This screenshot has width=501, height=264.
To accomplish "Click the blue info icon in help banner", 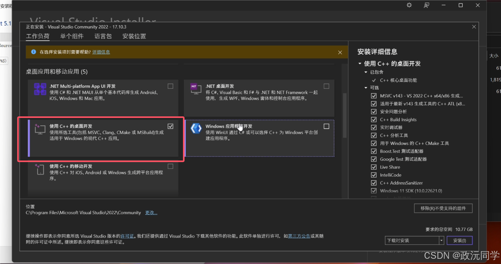I will tap(34, 52).
